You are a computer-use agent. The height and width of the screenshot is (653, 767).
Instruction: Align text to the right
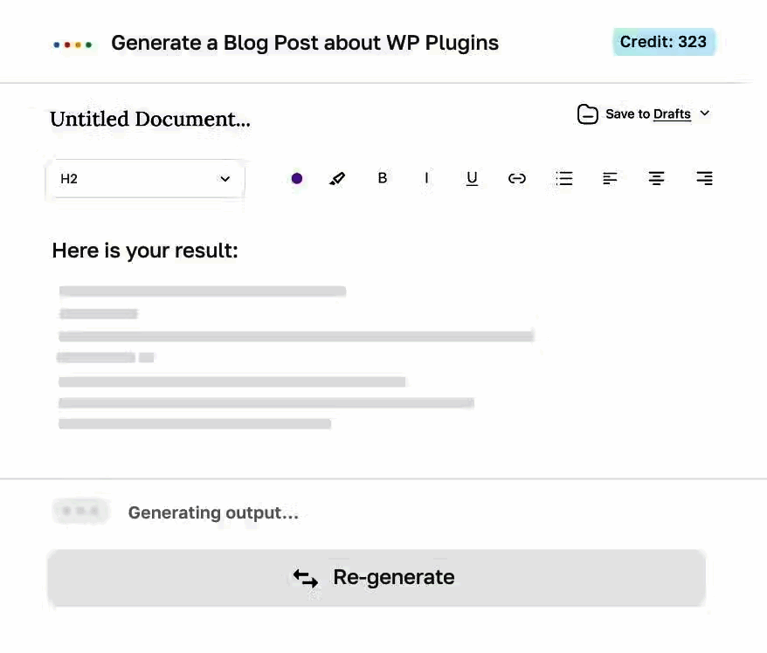(x=704, y=178)
